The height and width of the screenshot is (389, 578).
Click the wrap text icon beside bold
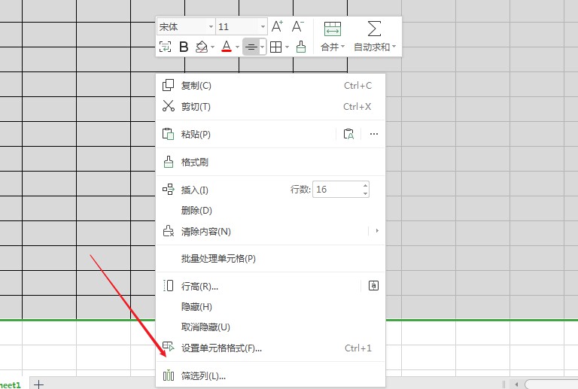pyautogui.click(x=165, y=47)
